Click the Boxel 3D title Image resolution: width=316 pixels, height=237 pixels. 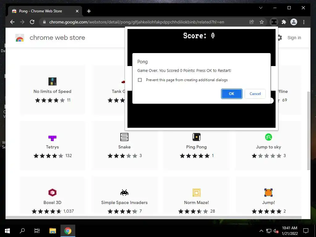click(x=52, y=202)
